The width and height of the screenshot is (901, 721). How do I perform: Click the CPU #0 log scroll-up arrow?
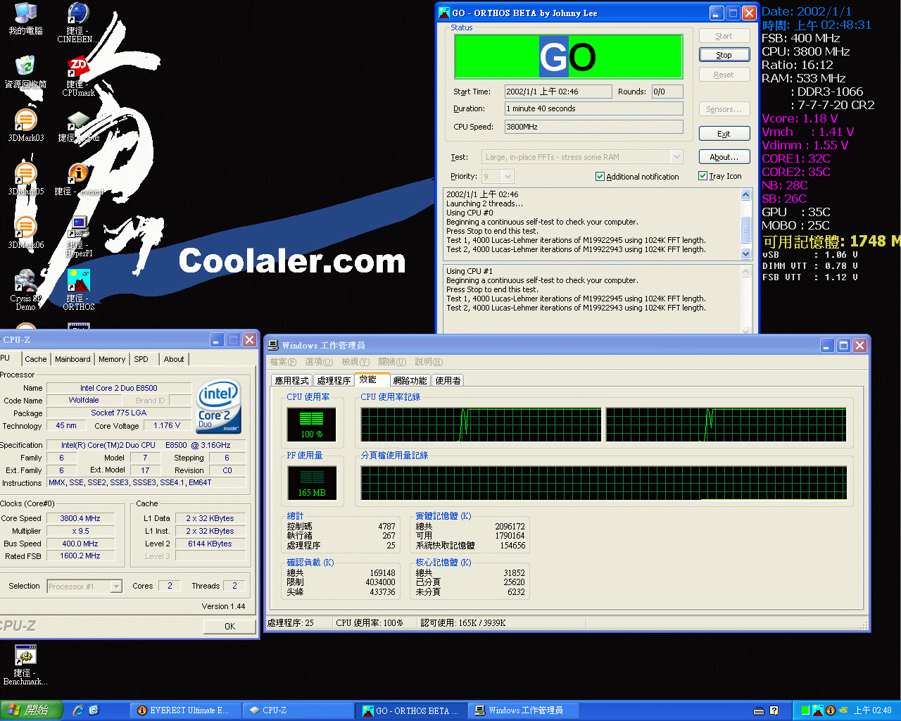coord(746,195)
